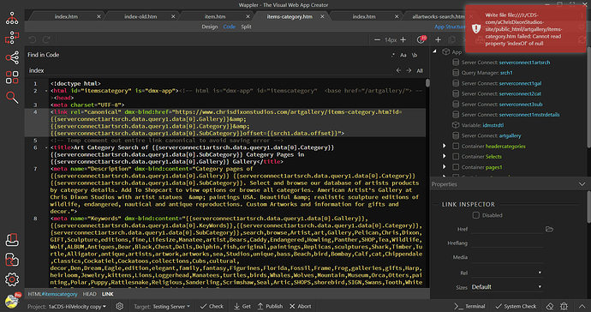This screenshot has width=591, height=312.
Task: Add a new component to App Structure
Action: coord(438,39)
